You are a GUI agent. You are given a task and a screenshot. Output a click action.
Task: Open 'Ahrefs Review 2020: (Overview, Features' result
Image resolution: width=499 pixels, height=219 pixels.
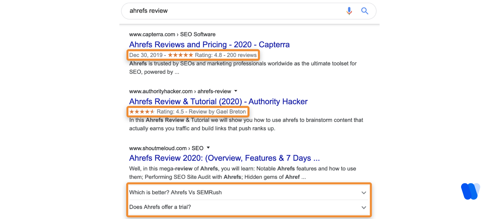(x=224, y=158)
